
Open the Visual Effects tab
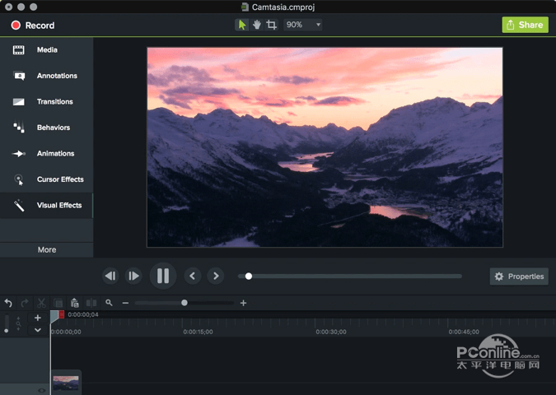coord(46,205)
